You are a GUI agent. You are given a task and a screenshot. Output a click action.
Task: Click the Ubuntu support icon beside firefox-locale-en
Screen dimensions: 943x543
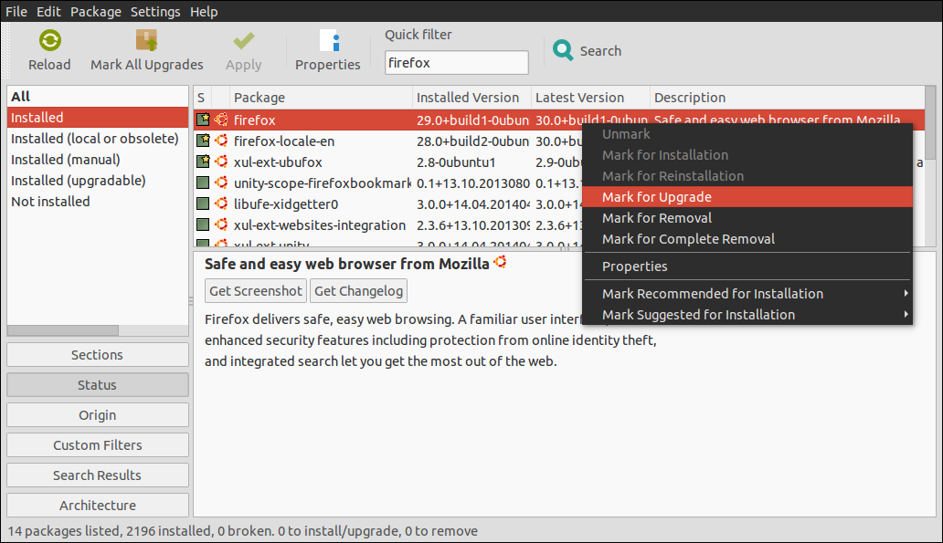tap(221, 141)
